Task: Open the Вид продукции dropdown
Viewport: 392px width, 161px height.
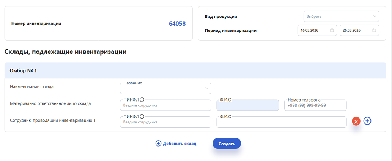Action: (341, 16)
